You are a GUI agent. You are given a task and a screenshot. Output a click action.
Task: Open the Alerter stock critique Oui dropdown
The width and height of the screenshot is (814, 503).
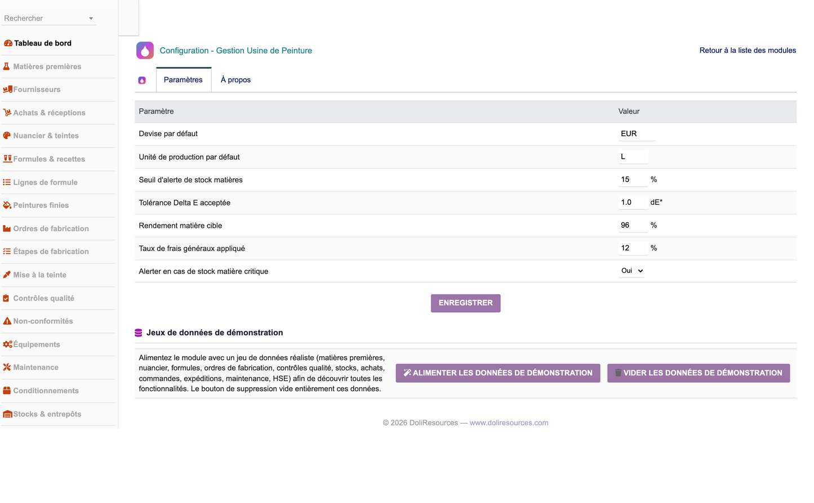(631, 271)
